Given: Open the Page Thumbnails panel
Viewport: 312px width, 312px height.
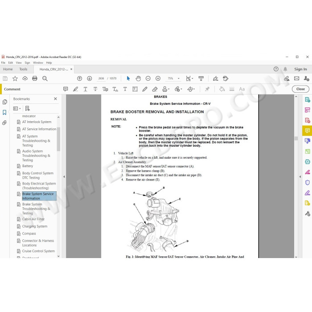Looking at the screenshot, I should [4, 102].
